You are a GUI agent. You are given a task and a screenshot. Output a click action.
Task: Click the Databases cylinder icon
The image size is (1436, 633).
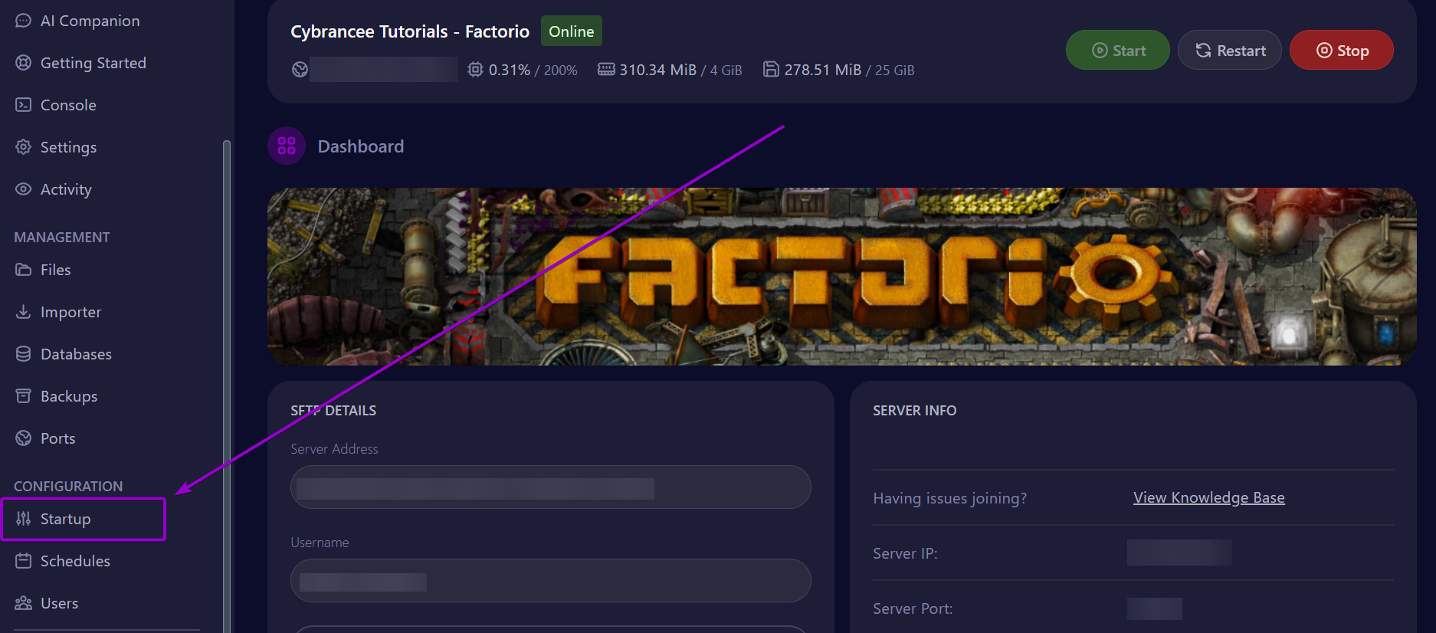point(24,354)
